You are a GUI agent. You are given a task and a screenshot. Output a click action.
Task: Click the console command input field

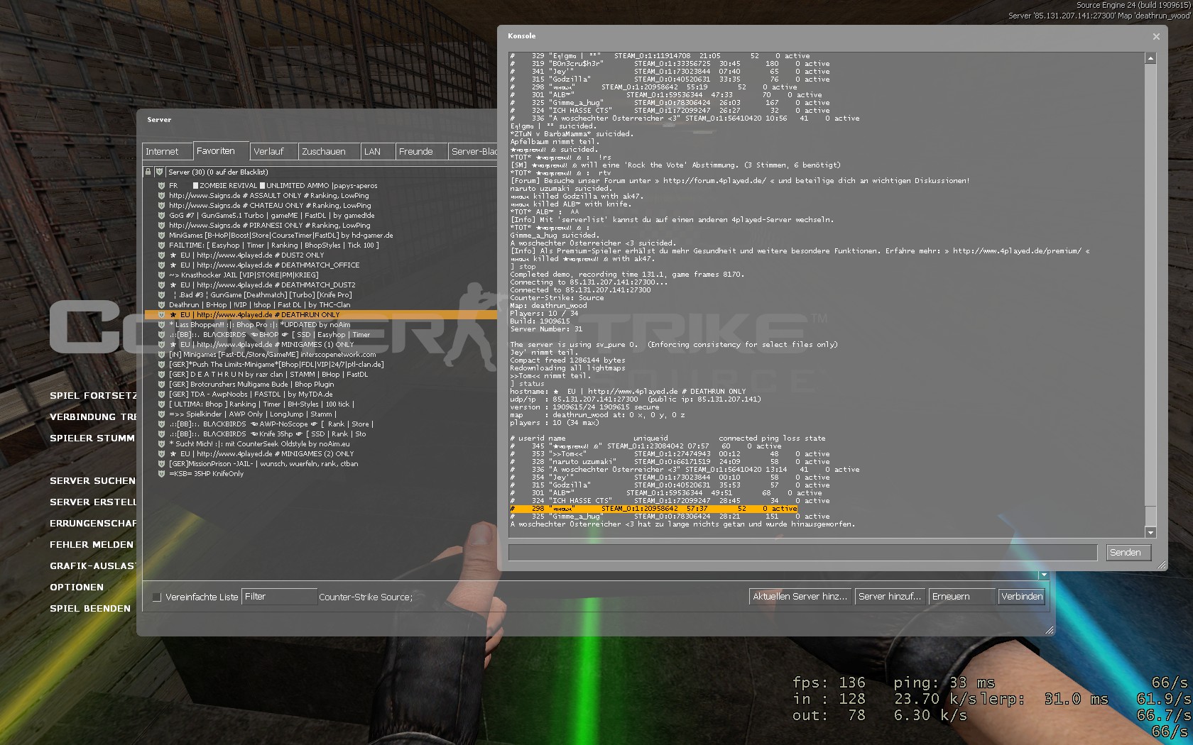pos(803,553)
